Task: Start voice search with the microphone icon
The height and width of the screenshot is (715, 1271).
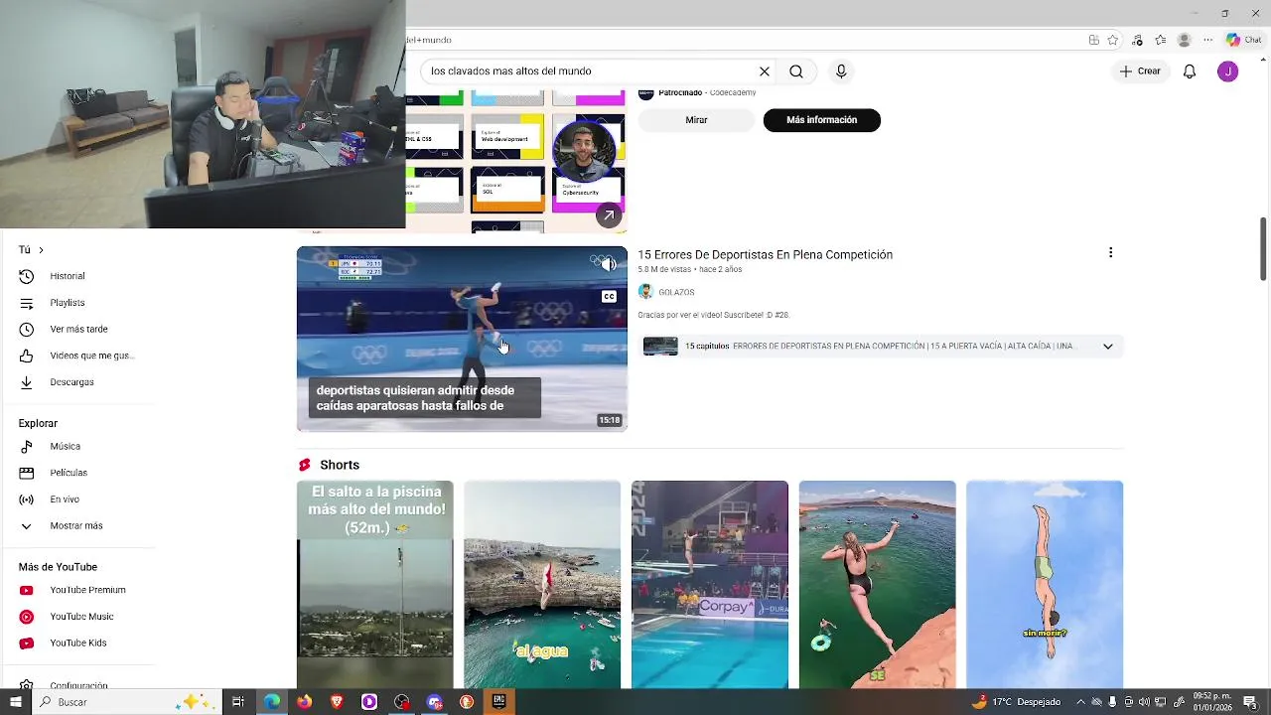Action: pyautogui.click(x=841, y=71)
